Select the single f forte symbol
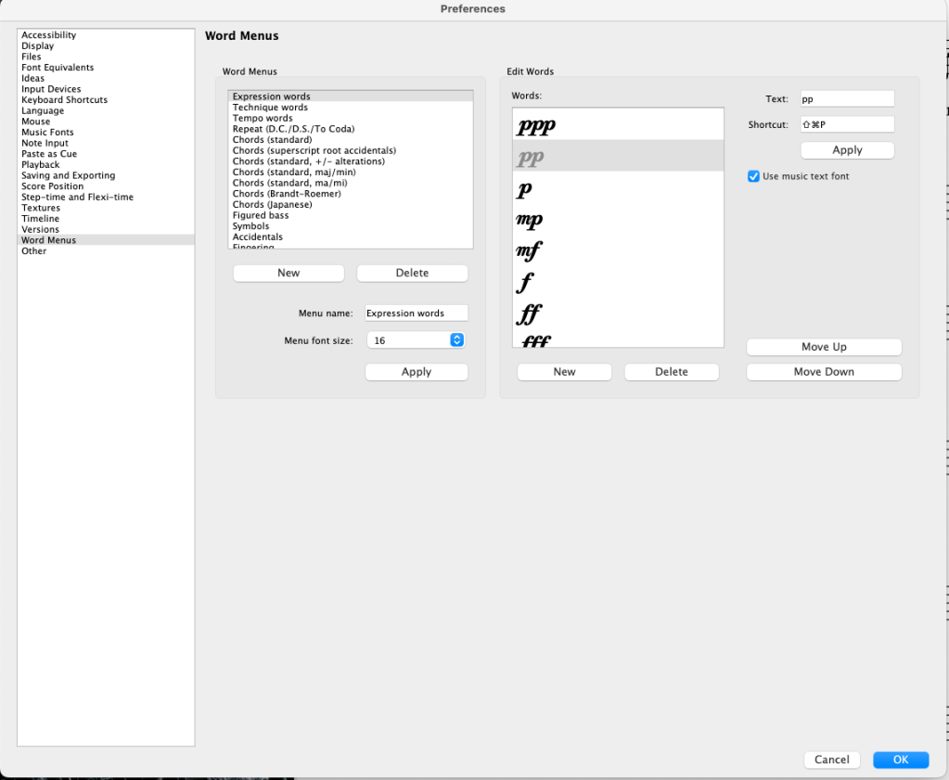 click(x=526, y=282)
